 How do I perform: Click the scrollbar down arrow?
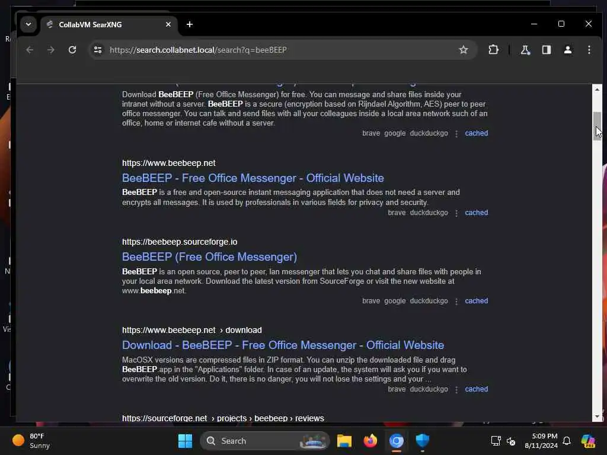click(597, 416)
